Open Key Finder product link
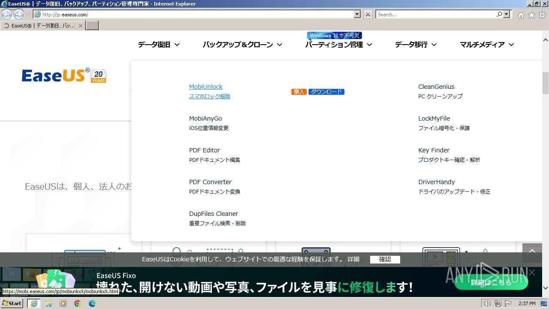 [x=434, y=150]
